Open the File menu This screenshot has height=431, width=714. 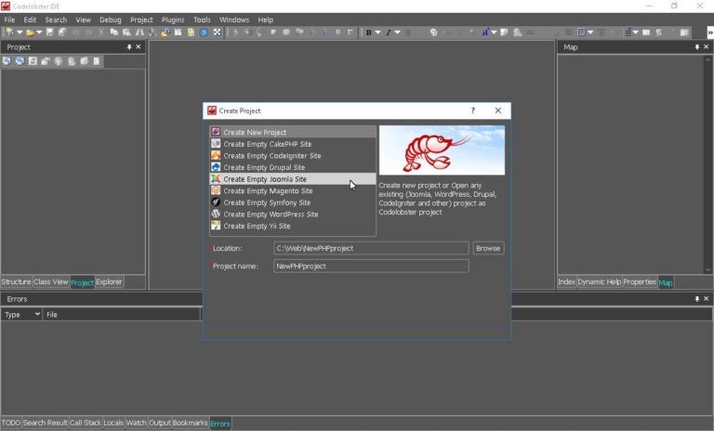9,20
